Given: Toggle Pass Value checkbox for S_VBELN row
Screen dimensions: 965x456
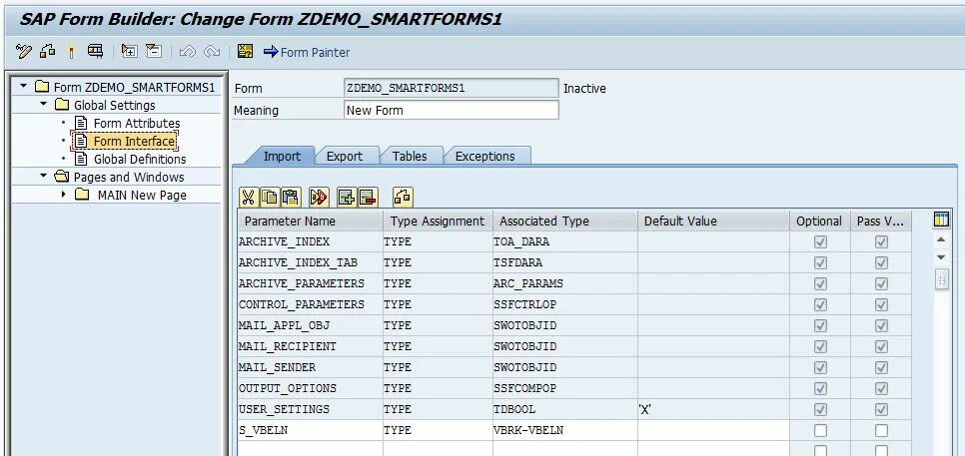Looking at the screenshot, I should [x=881, y=430].
